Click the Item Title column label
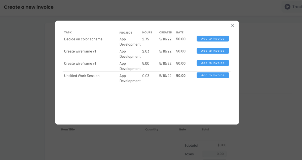 tap(68, 129)
